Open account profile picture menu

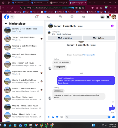[114, 17]
